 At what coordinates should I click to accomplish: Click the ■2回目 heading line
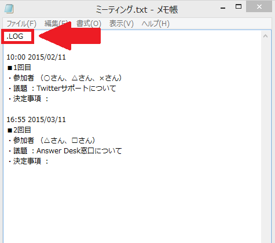[19, 130]
